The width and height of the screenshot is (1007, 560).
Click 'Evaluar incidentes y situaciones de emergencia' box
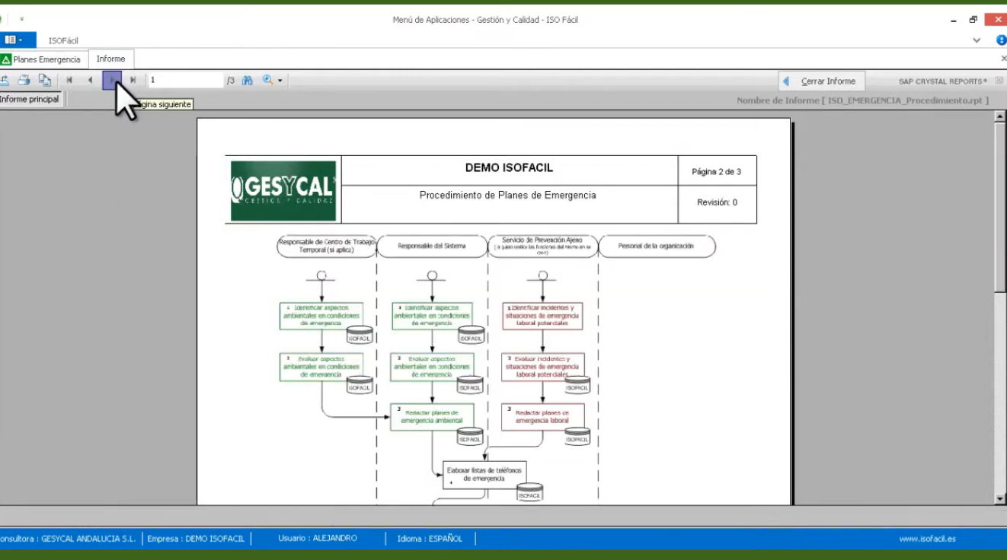click(542, 366)
